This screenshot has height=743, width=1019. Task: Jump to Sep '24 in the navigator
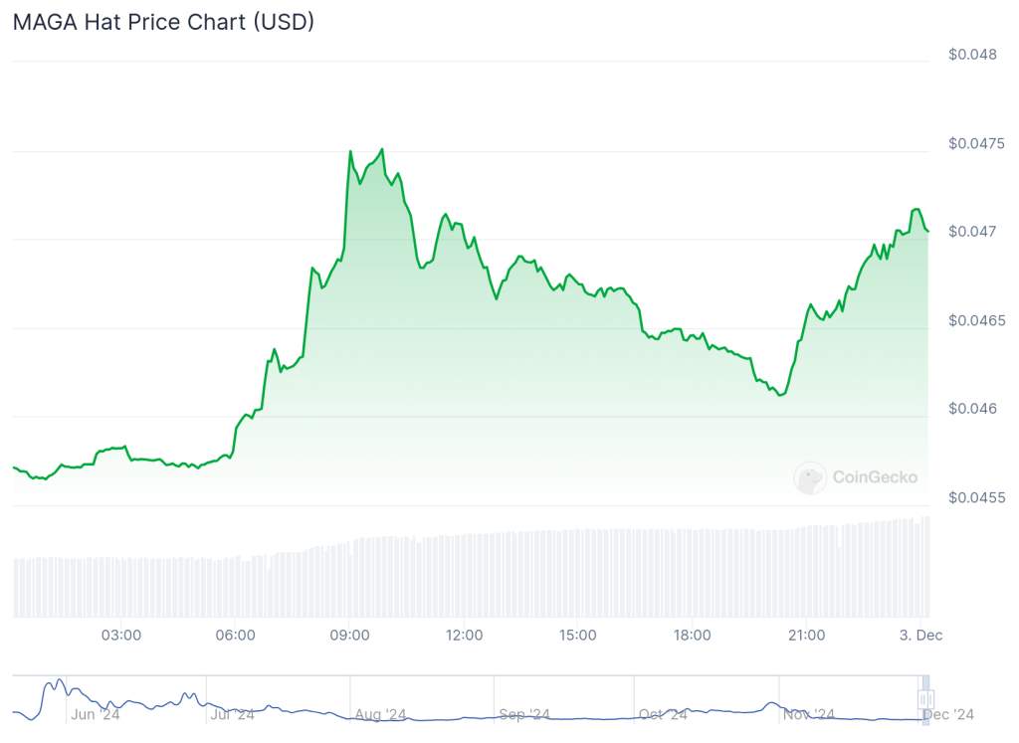[x=524, y=714]
